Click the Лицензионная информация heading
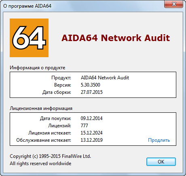Image resolution: width=186 pixels, height=176 pixels. click(41, 108)
